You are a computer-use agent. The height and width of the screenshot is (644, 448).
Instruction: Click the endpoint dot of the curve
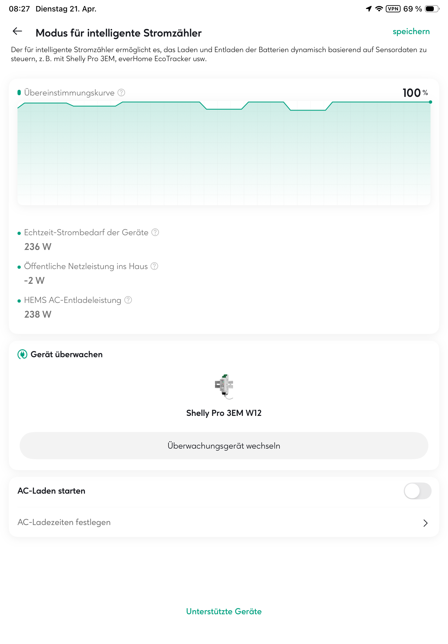430,102
